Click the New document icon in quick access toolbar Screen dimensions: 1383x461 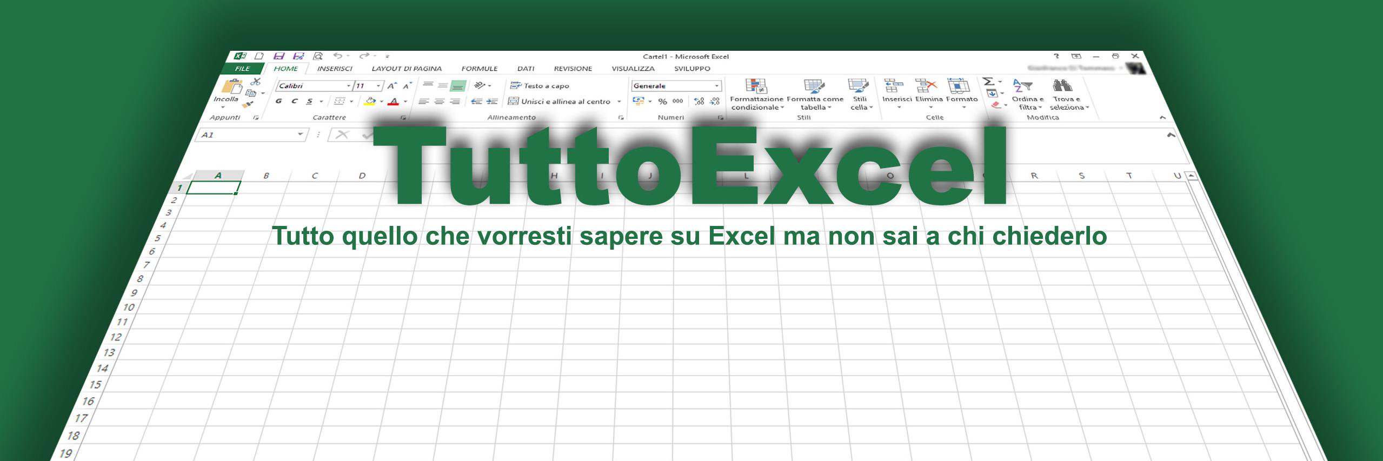coord(260,56)
